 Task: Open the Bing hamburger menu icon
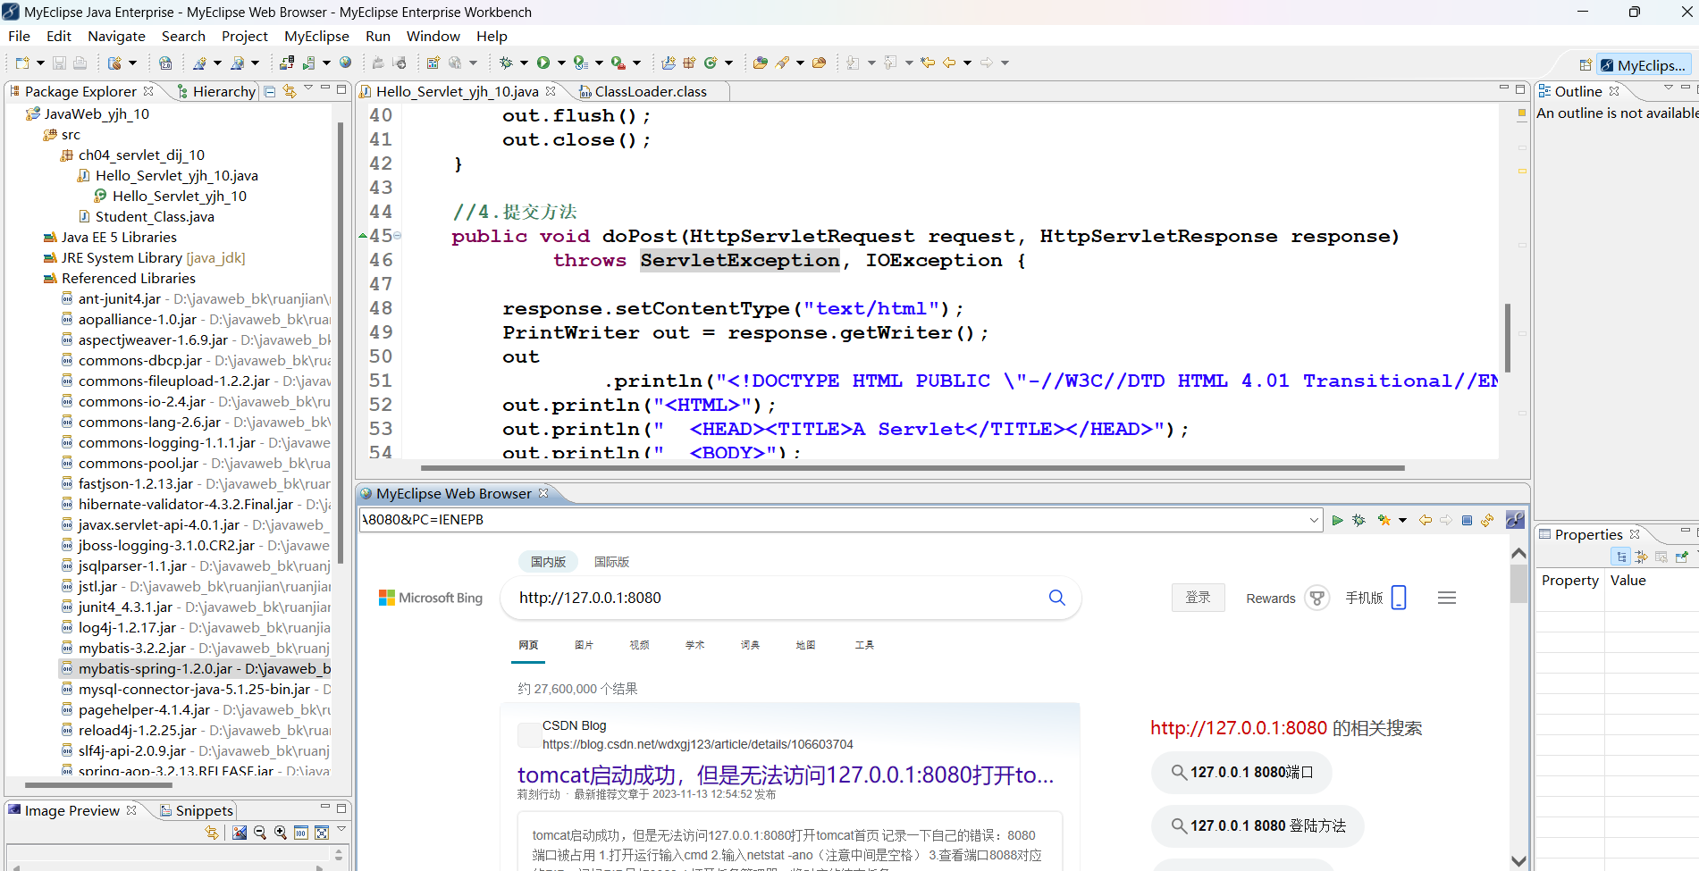pyautogui.click(x=1447, y=598)
